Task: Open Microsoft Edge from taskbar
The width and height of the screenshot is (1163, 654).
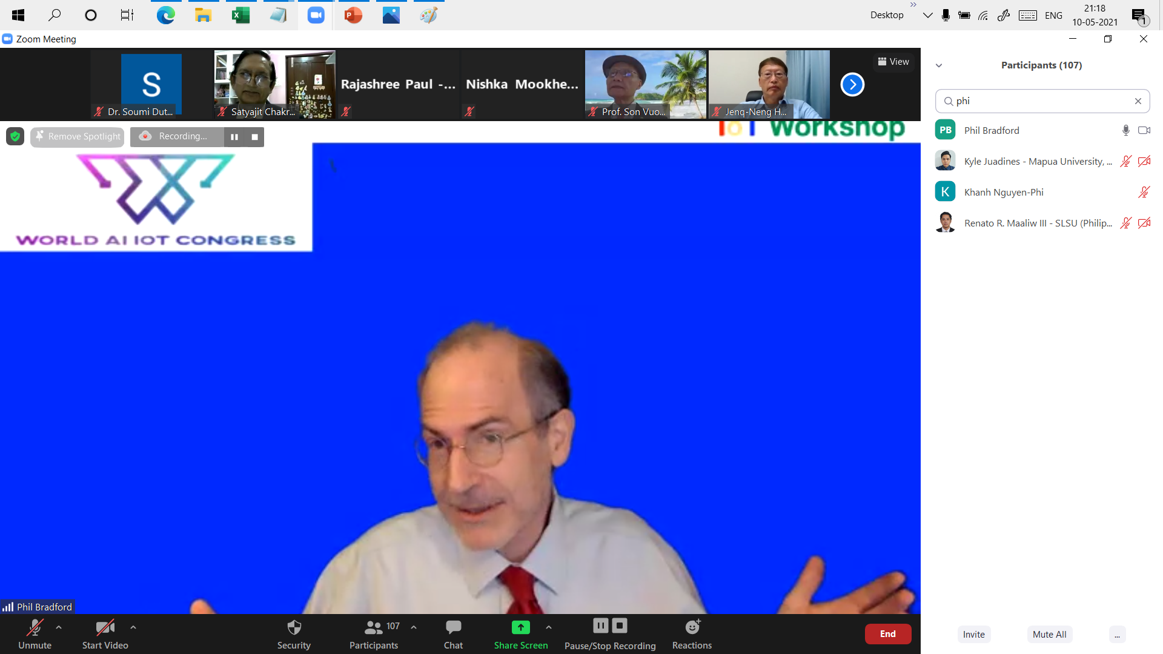Action: tap(166, 15)
